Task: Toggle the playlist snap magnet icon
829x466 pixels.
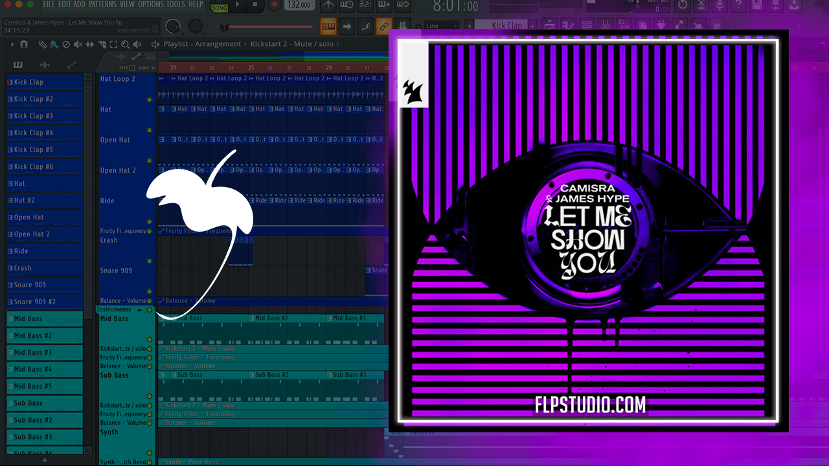Action: click(x=24, y=45)
